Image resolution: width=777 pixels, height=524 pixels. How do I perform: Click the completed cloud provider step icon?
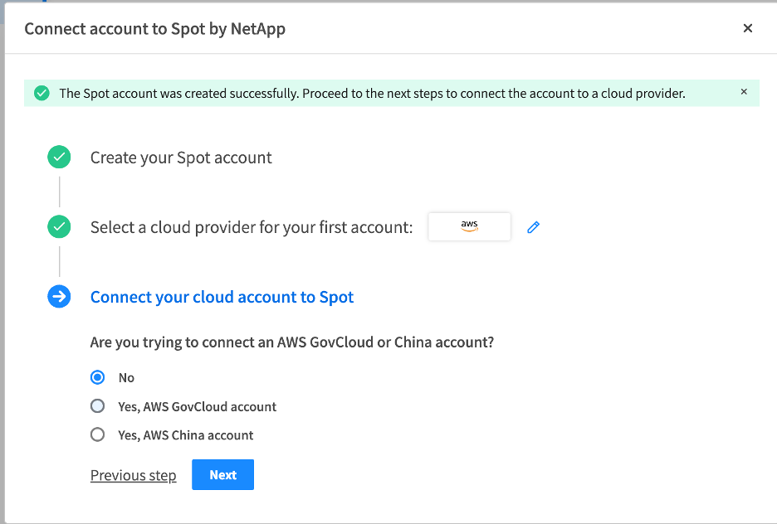59,226
